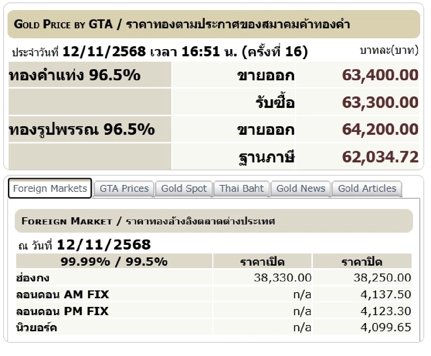The height and width of the screenshot is (356, 431).
Task: Select the Foreign Markets tab
Action: (x=50, y=188)
